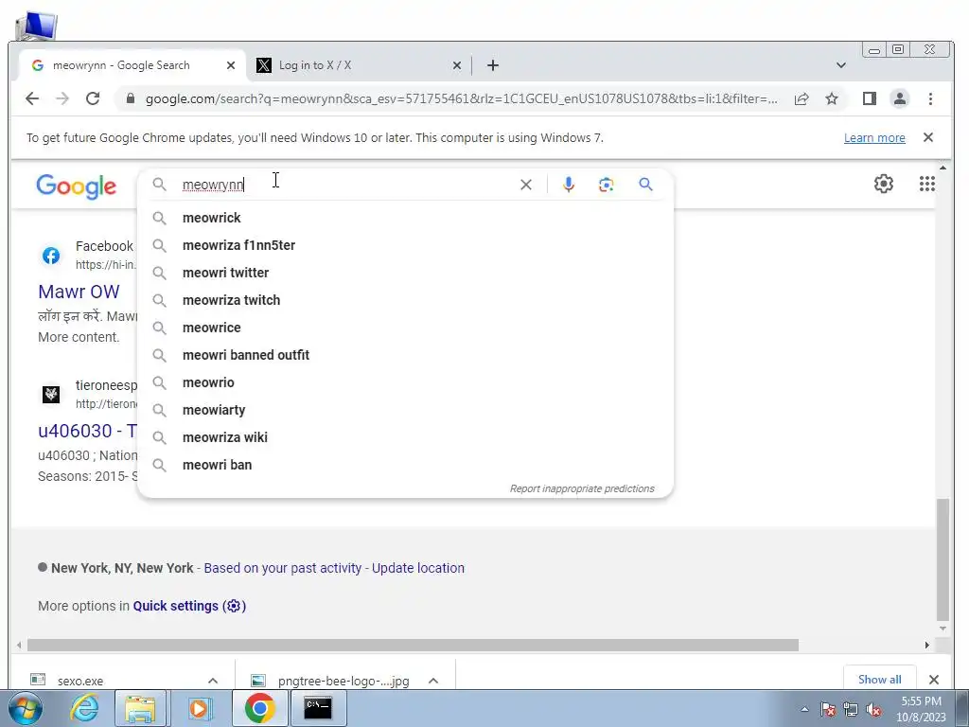Choose suggestion 'meowriza twitch'

[405, 300]
